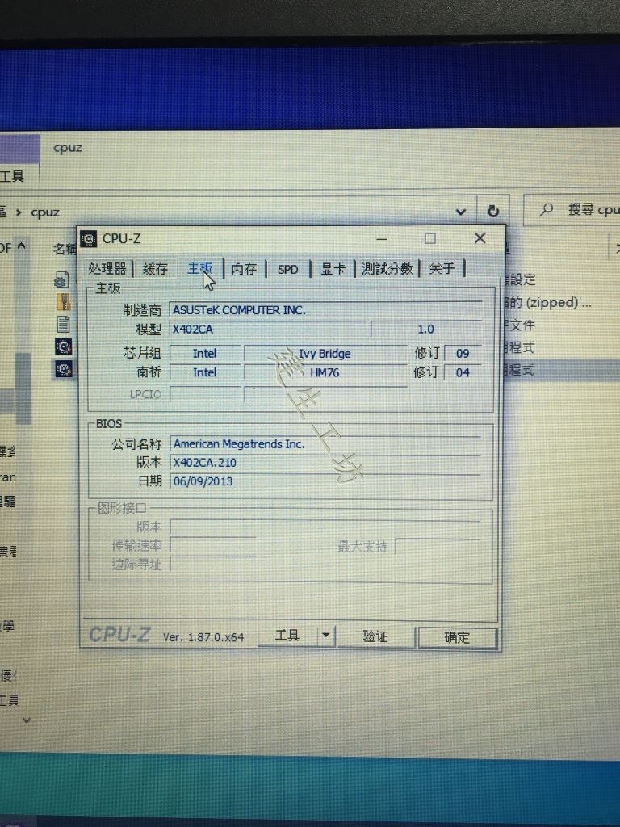Select the highlighted cpuz application icon
620x827 pixels.
click(64, 368)
